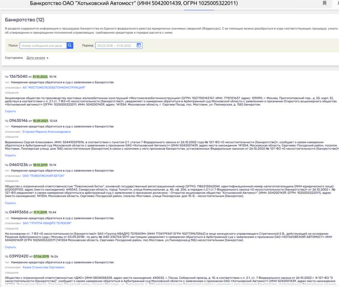
Task: Click the 'Банкротство (12)' section heading
Action: pyautogui.click(x=25, y=20)
